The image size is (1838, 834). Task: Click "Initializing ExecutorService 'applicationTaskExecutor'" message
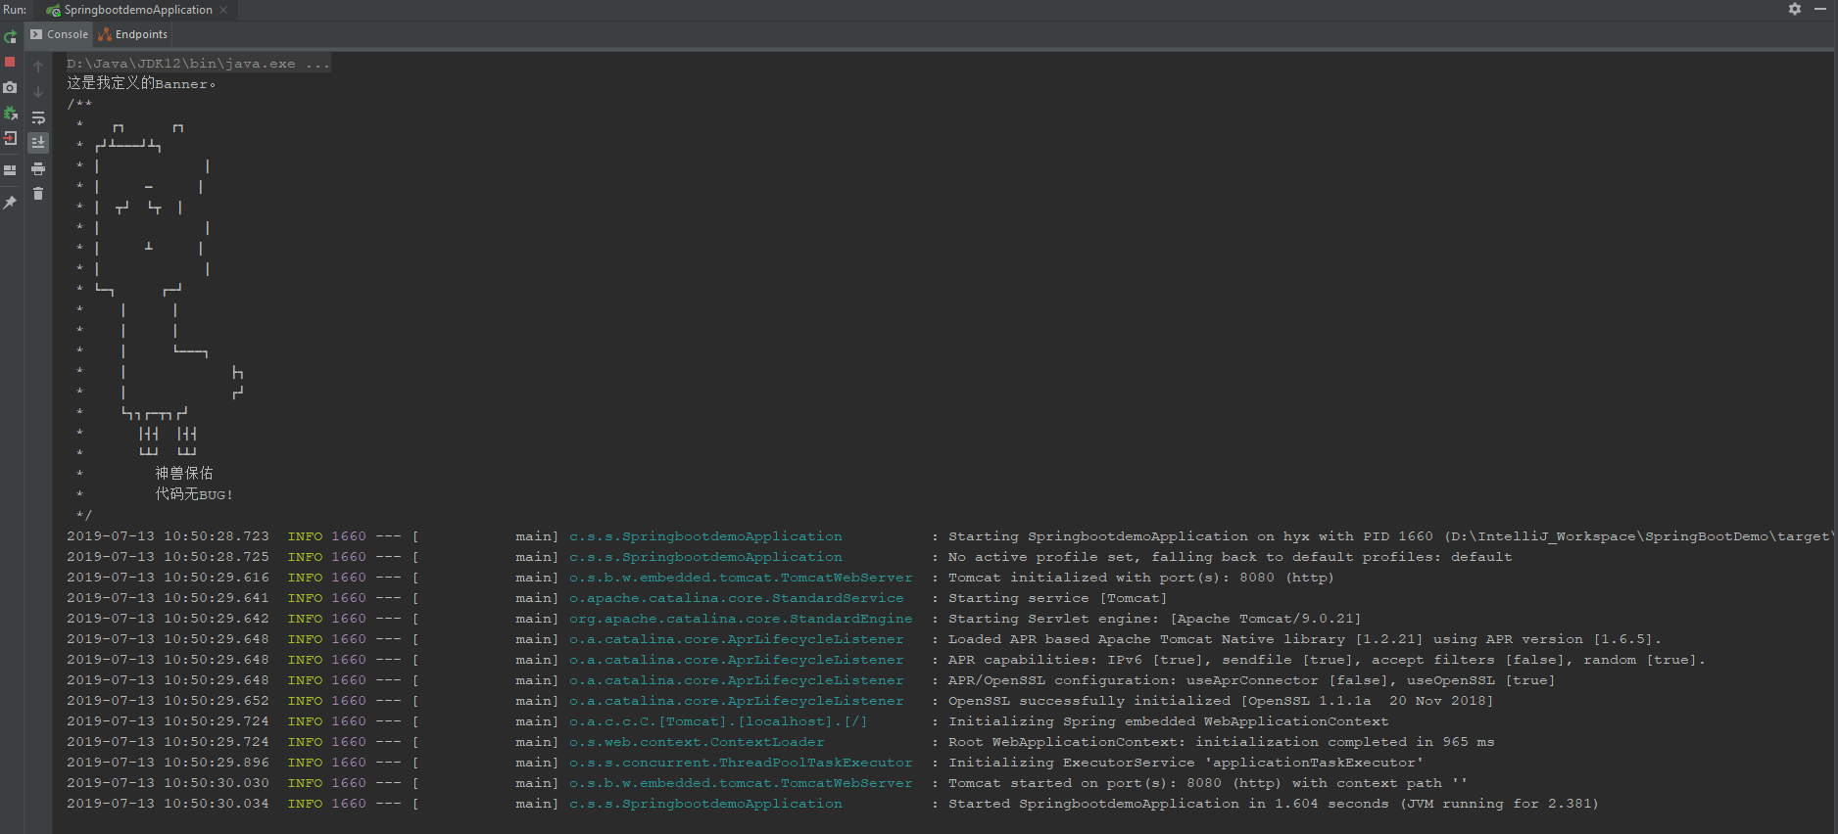click(1185, 763)
